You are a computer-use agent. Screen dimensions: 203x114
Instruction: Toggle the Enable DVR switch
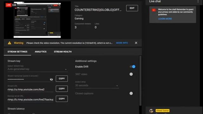coord(133,67)
